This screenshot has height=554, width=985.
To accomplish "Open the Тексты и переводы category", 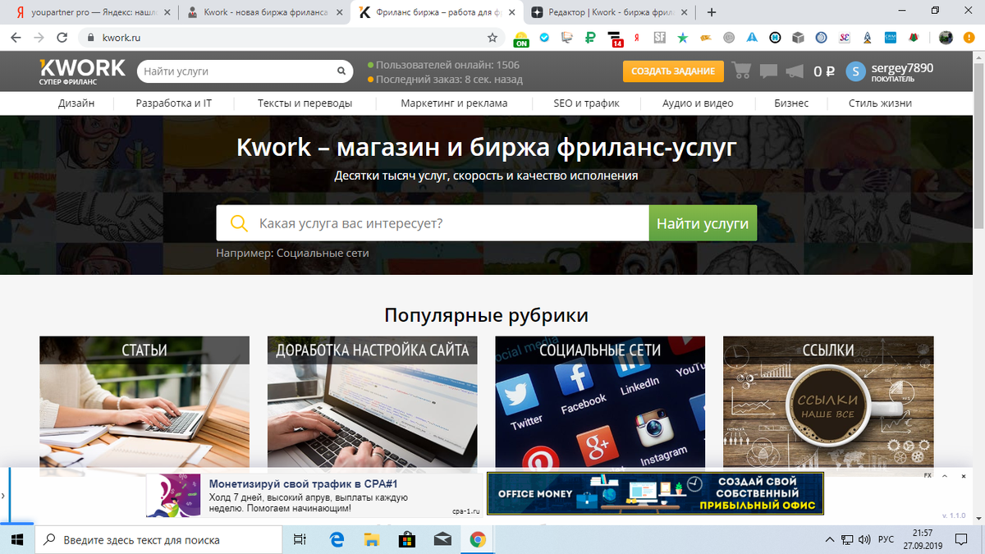I will (x=305, y=103).
